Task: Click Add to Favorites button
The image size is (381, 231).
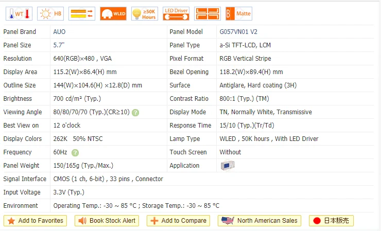Action: click(x=35, y=221)
